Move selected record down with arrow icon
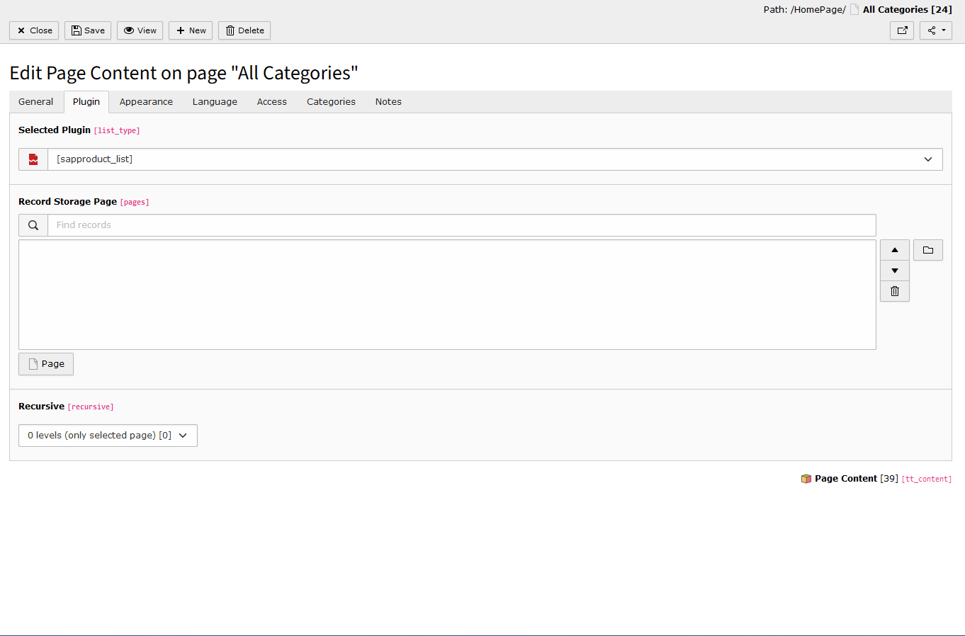Image resolution: width=965 pixels, height=636 pixels. tap(894, 271)
